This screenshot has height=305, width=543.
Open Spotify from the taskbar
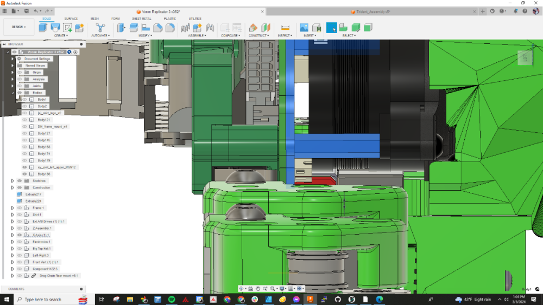[x=172, y=300]
